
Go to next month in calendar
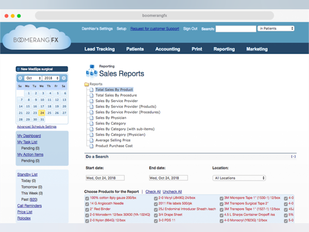pyautogui.click(x=64, y=78)
